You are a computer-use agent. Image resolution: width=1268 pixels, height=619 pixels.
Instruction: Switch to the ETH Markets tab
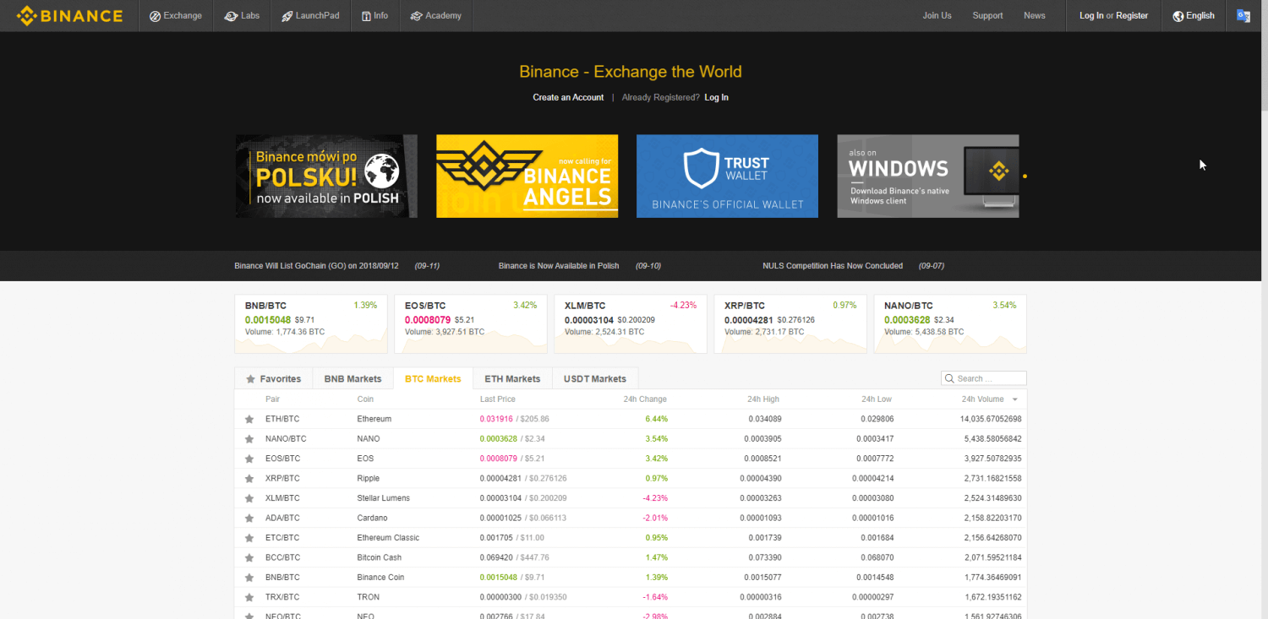pos(511,378)
